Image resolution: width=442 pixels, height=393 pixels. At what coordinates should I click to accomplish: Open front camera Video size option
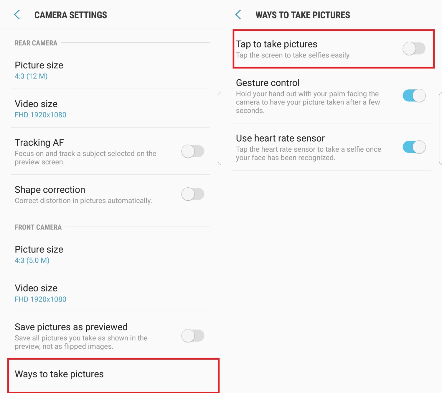(x=40, y=293)
